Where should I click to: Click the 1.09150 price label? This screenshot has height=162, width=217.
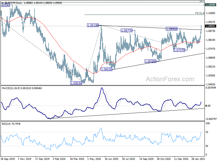click(93, 25)
